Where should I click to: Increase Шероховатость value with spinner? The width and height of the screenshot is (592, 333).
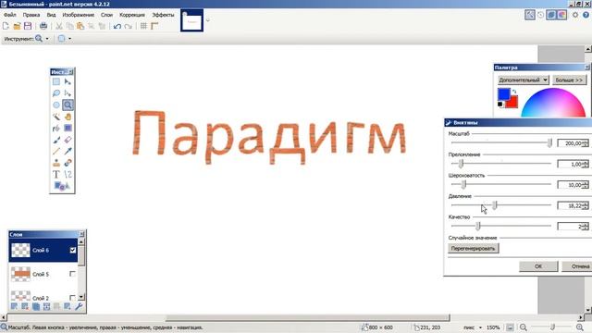586,183
